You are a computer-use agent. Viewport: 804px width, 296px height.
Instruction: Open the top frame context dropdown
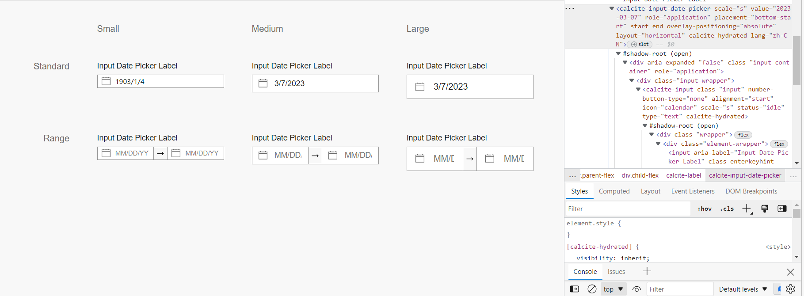(613, 289)
